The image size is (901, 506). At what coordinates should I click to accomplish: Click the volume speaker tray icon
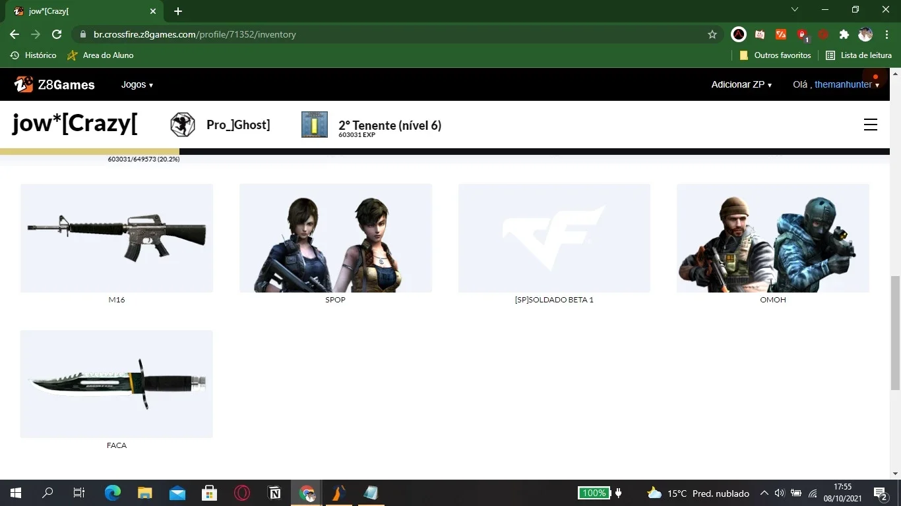(x=780, y=493)
